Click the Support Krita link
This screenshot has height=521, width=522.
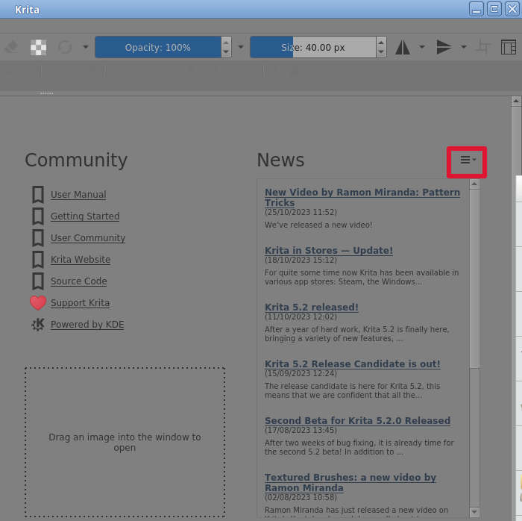(x=80, y=303)
